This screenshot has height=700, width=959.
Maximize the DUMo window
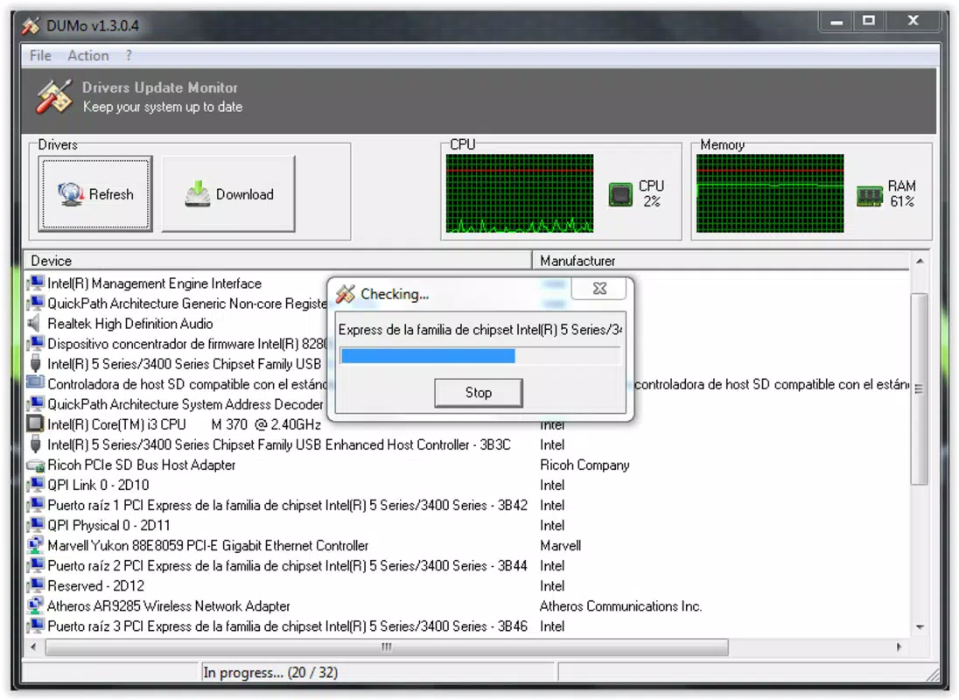click(869, 21)
